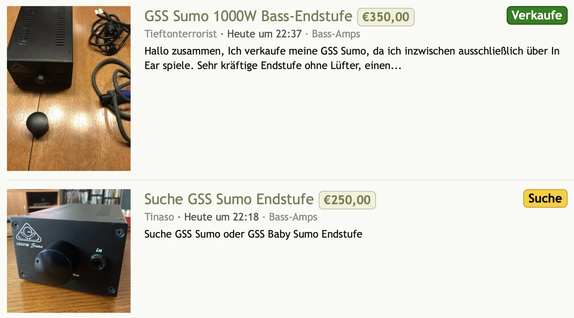
Task: Click the green Verkaufe badge
Action: point(536,15)
